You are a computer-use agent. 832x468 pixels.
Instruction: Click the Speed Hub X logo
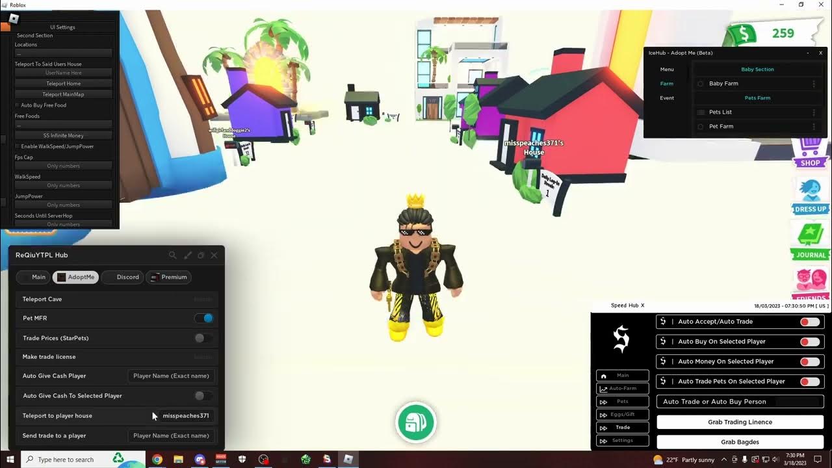(x=621, y=339)
